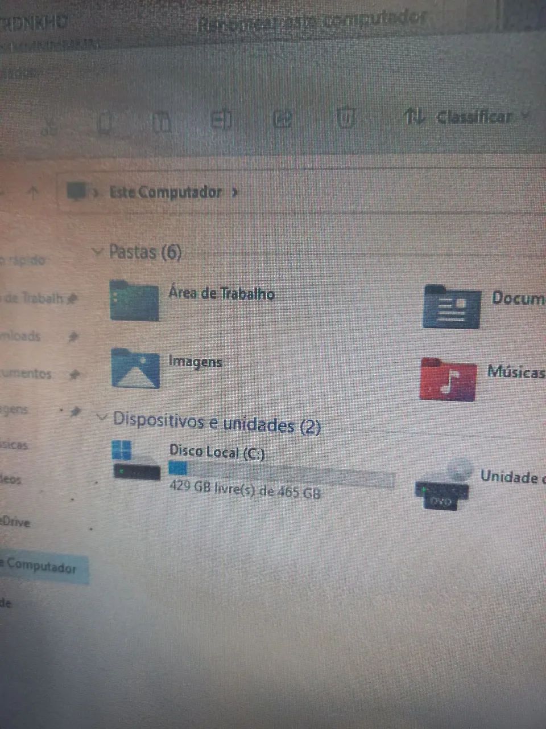Select the Músicas label
Image resolution: width=546 pixels, height=729 pixels.
[516, 372]
